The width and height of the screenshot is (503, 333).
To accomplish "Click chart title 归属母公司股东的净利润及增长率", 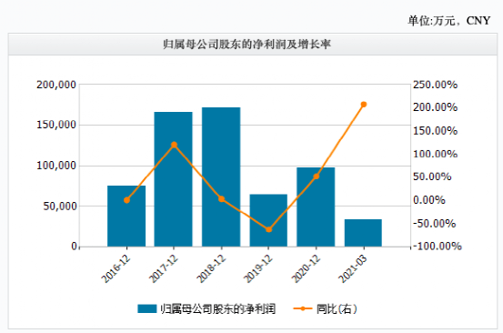I will point(247,45).
